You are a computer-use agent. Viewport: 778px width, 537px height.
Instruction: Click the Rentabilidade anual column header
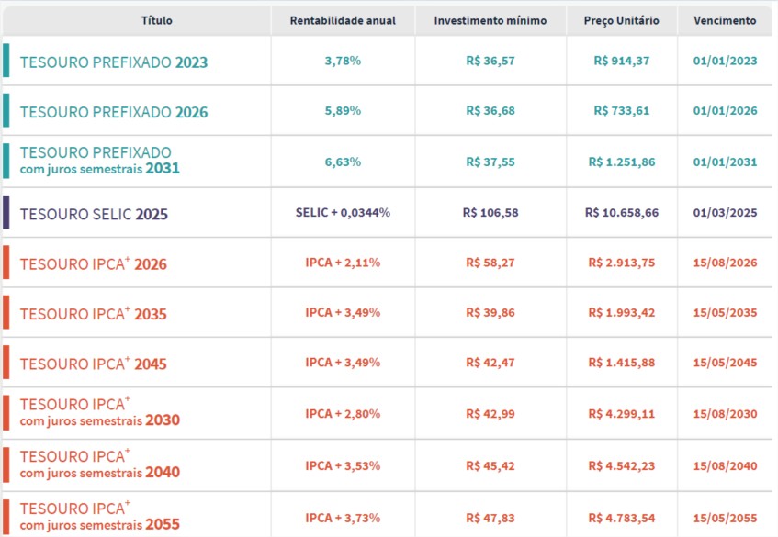[x=343, y=20]
